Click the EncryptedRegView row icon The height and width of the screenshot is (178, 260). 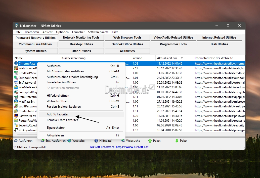point(16,92)
